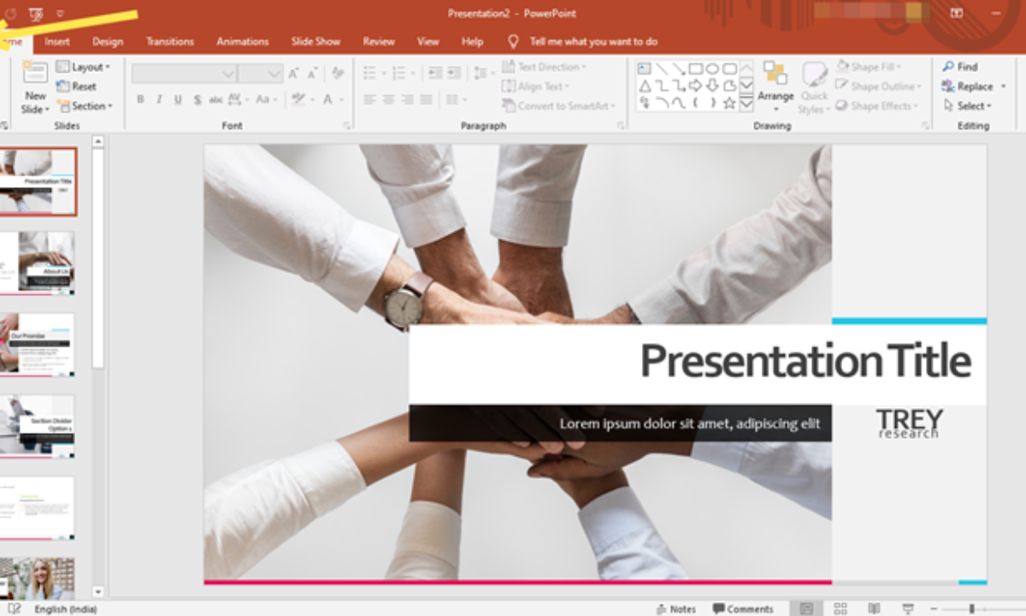
Task: Click the Tell me what you want to do box
Action: pos(584,41)
